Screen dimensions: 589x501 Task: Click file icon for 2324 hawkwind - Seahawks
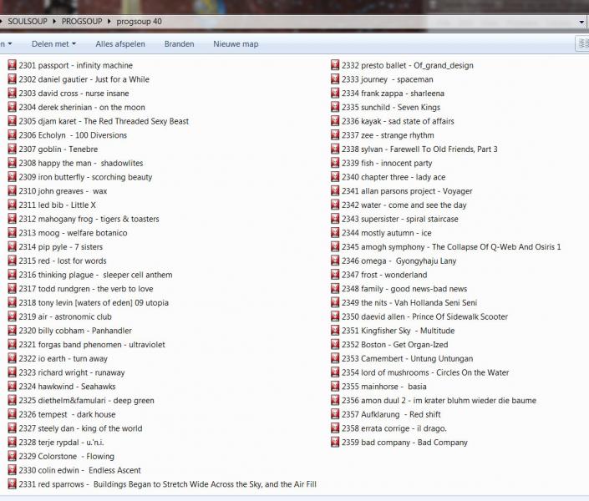(12, 387)
